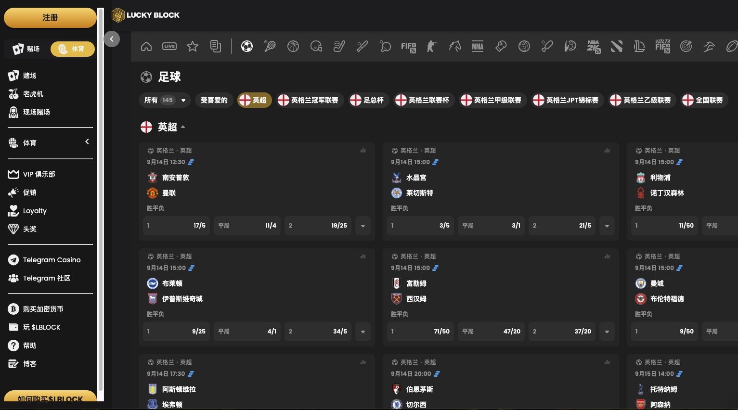Select the tennis racket sport icon
Screen dimensions: 738x410
[x=270, y=46]
